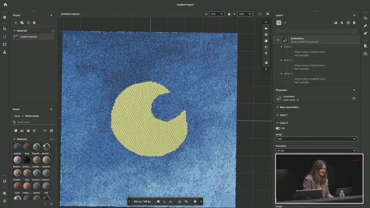Select the Untitled material in Project
This screenshot has width=370, height=208.
(34, 37)
